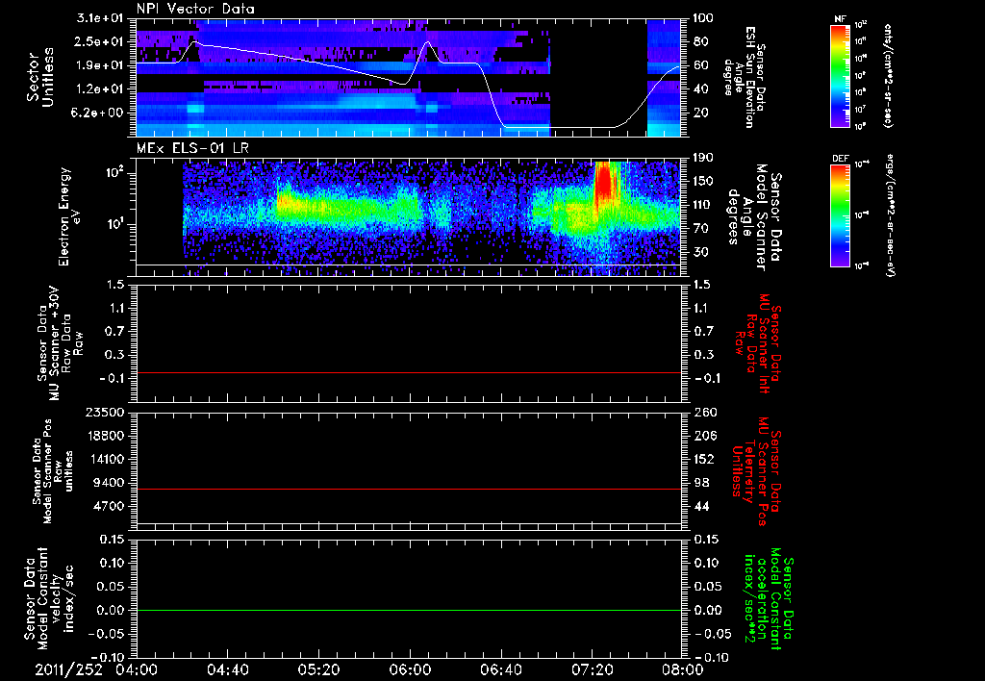Click the 1.9e+01 sector tick label

click(x=102, y=65)
